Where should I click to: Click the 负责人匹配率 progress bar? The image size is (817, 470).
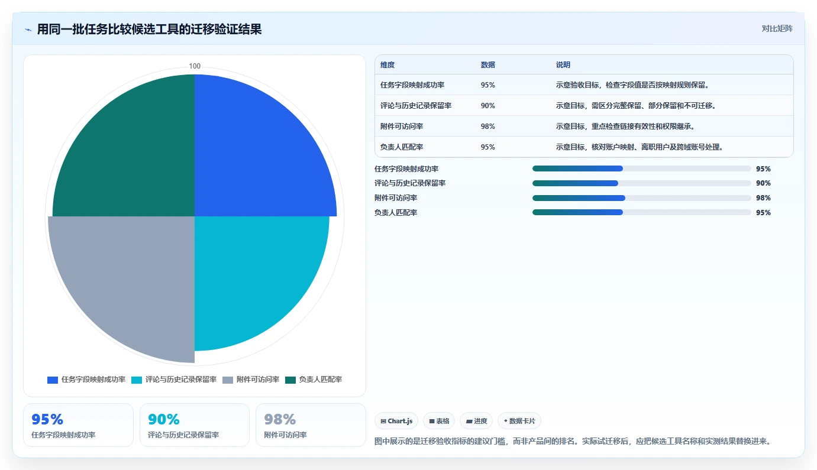point(642,212)
